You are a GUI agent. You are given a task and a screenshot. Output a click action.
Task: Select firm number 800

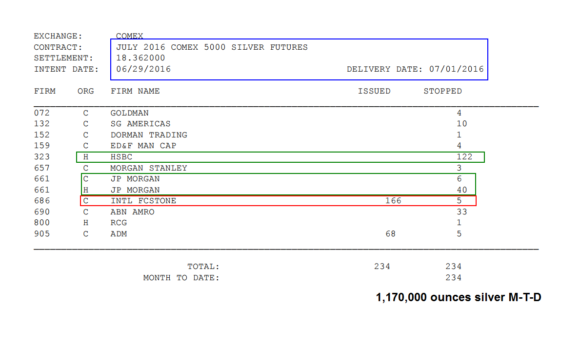pos(42,223)
